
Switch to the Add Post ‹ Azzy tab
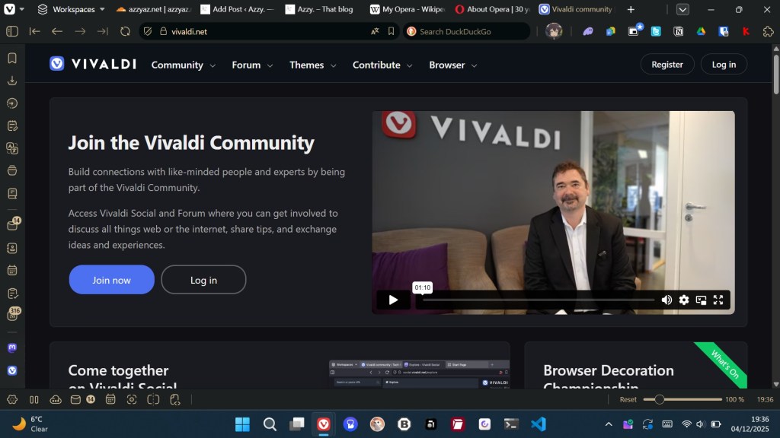click(x=238, y=9)
